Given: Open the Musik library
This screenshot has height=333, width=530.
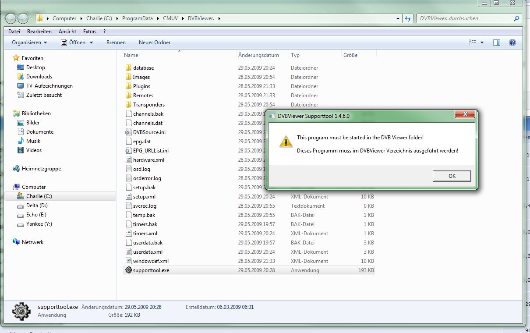Looking at the screenshot, I should pyautogui.click(x=33, y=141).
